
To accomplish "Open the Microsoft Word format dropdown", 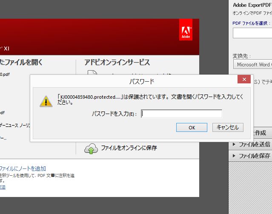I will (x=253, y=65).
